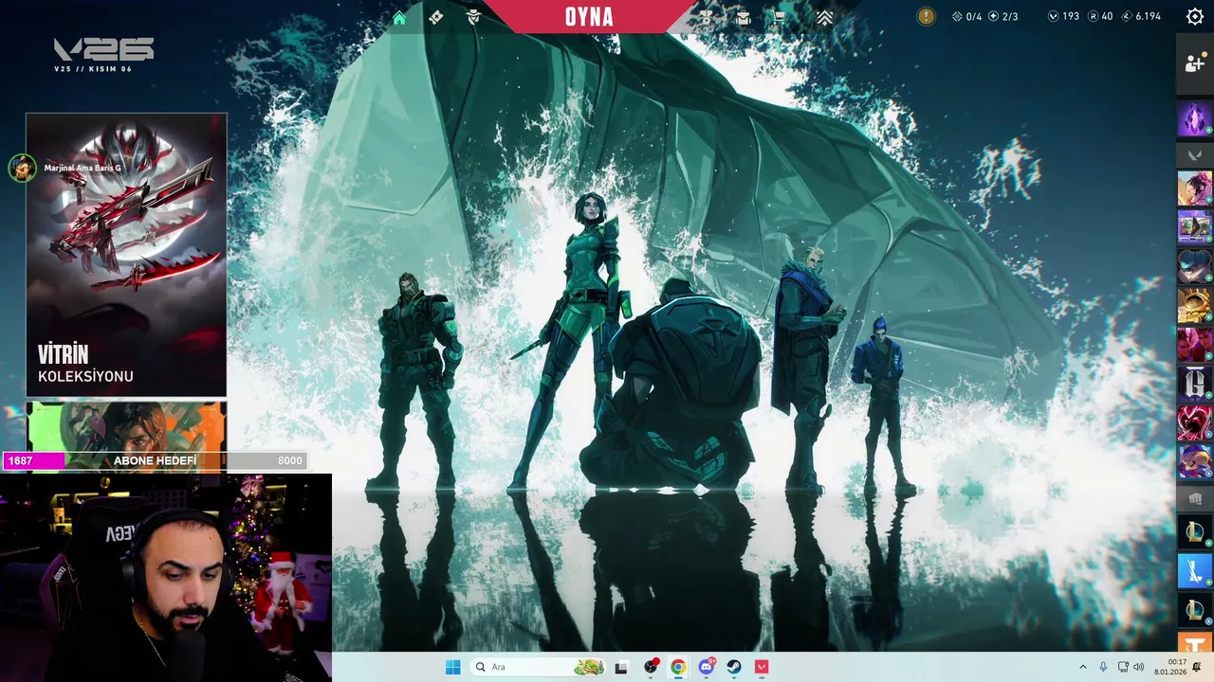Click the gold exclamation alert icon
Screen dimensions: 1214x682
coord(927,16)
